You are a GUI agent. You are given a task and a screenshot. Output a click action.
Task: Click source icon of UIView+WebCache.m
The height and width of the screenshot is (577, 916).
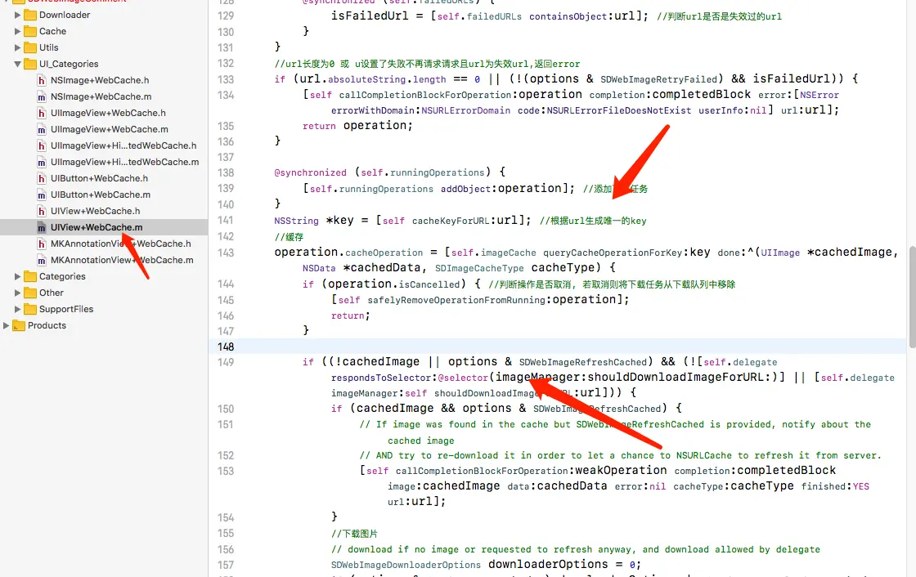tap(42, 227)
